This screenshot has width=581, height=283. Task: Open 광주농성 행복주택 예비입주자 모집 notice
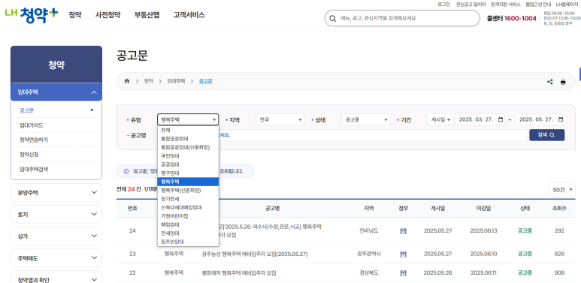tap(255, 254)
